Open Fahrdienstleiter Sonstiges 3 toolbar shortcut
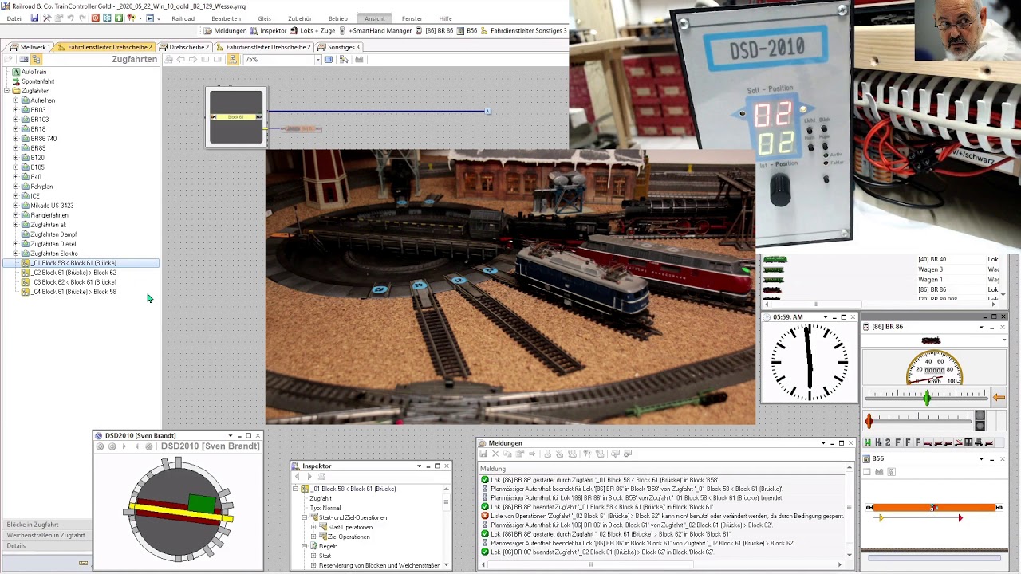The width and height of the screenshot is (1021, 574). coord(523,30)
